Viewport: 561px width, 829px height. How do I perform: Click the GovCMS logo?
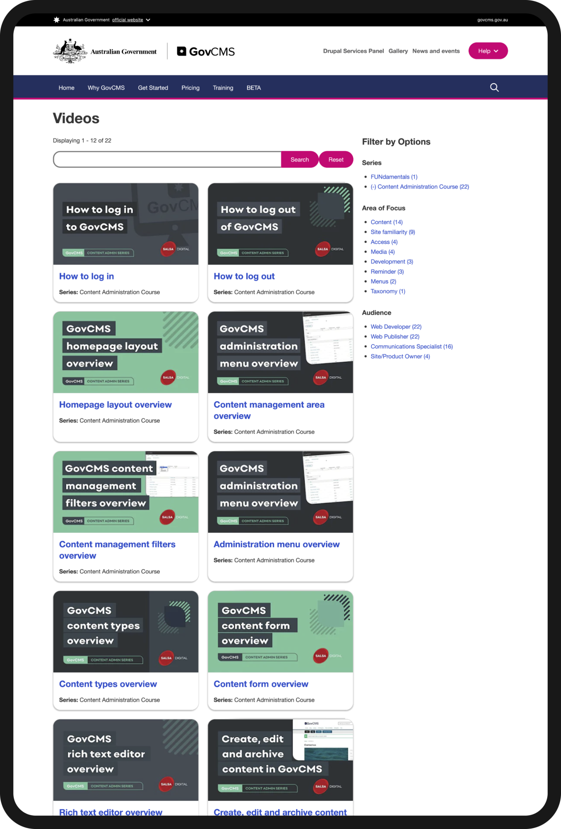pyautogui.click(x=206, y=51)
